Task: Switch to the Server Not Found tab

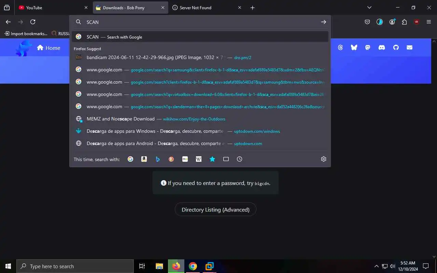Action: [x=207, y=8]
